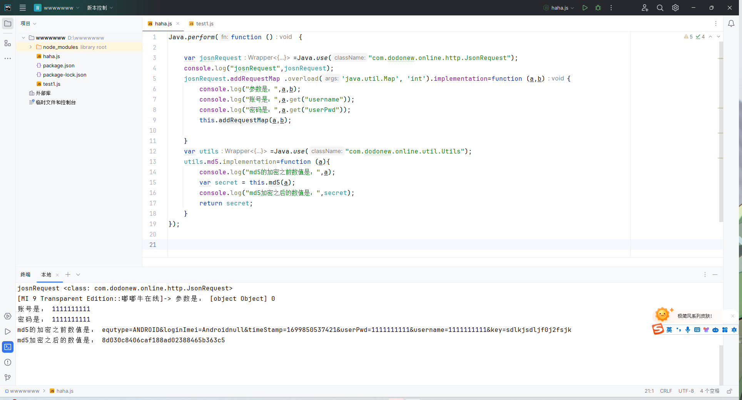Click the warnings count indicator showing 5
Viewport: 742px width, 400px height.
tap(689, 37)
